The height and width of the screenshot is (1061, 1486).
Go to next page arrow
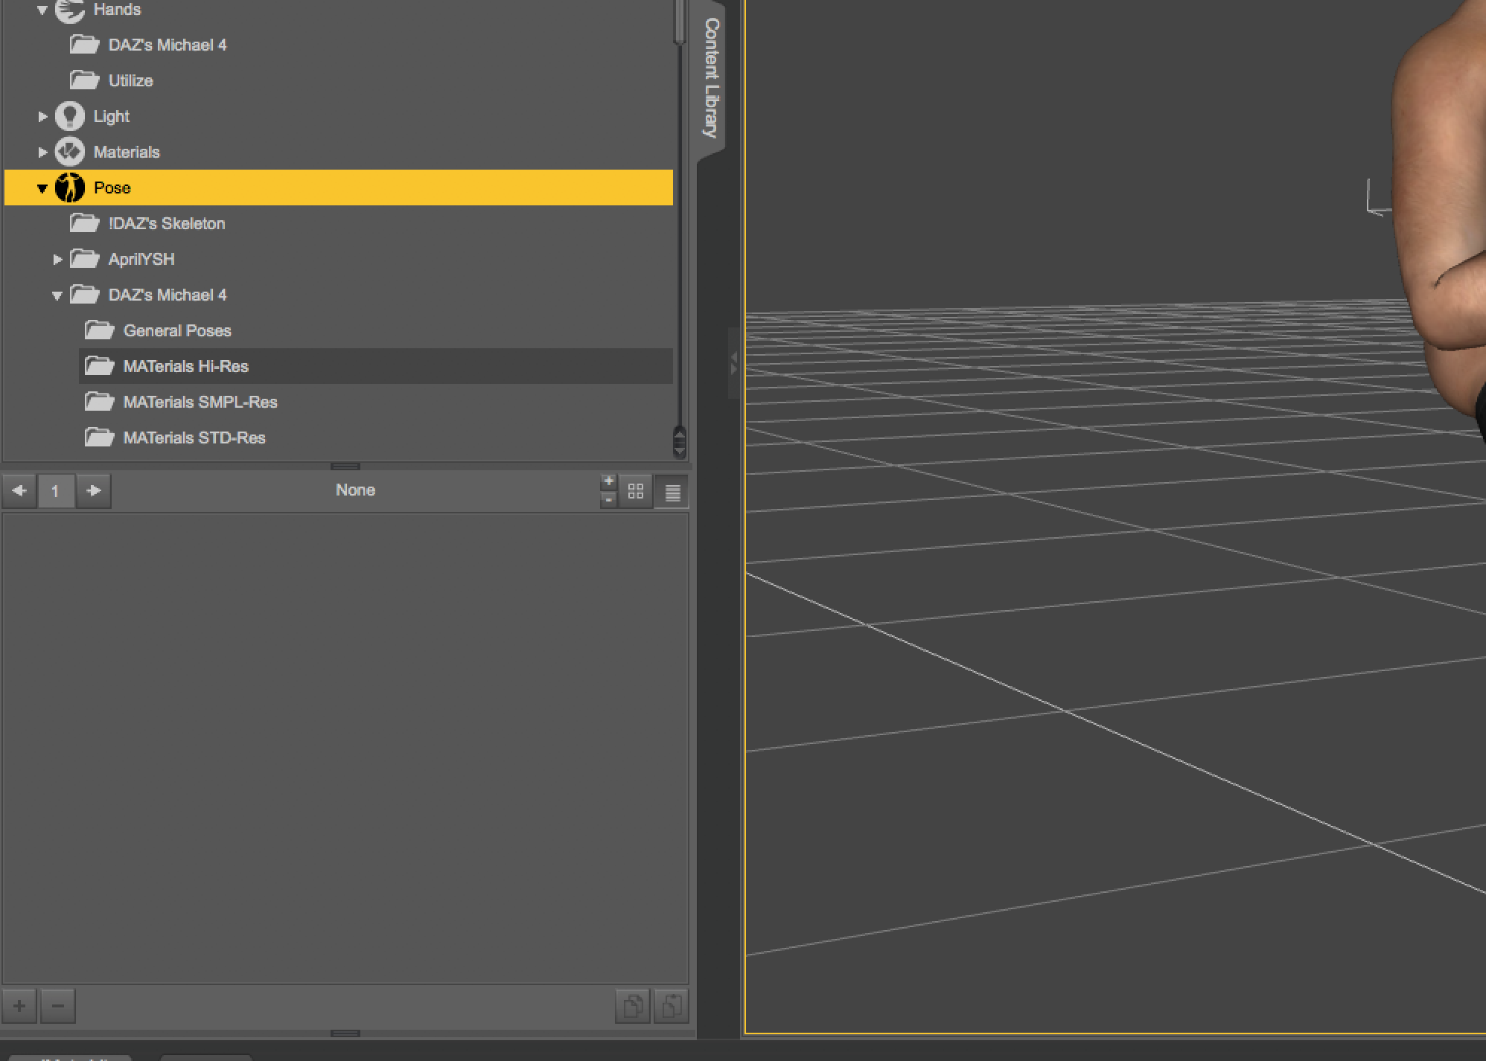[94, 491]
